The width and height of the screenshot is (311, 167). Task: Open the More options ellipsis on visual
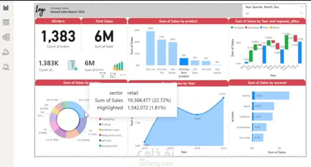pos(123,75)
